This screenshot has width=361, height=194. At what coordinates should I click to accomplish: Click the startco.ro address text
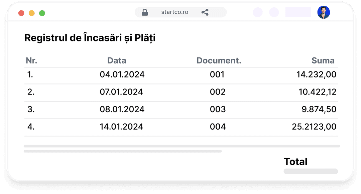click(x=175, y=12)
